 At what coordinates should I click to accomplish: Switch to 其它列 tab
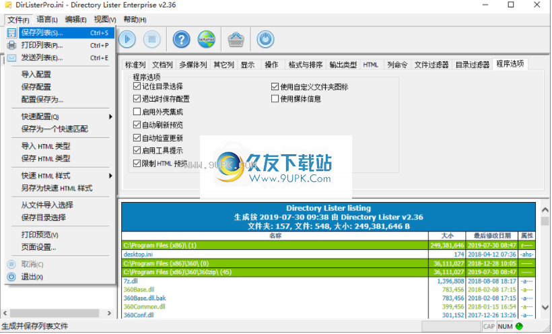(x=223, y=65)
